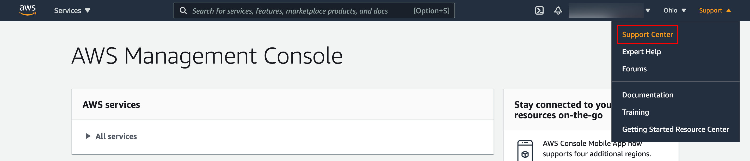Viewport: 750px width, 161px height.
Task: Open the notifications bell
Action: (x=558, y=10)
